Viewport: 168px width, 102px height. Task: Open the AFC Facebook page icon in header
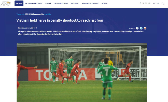140,3
